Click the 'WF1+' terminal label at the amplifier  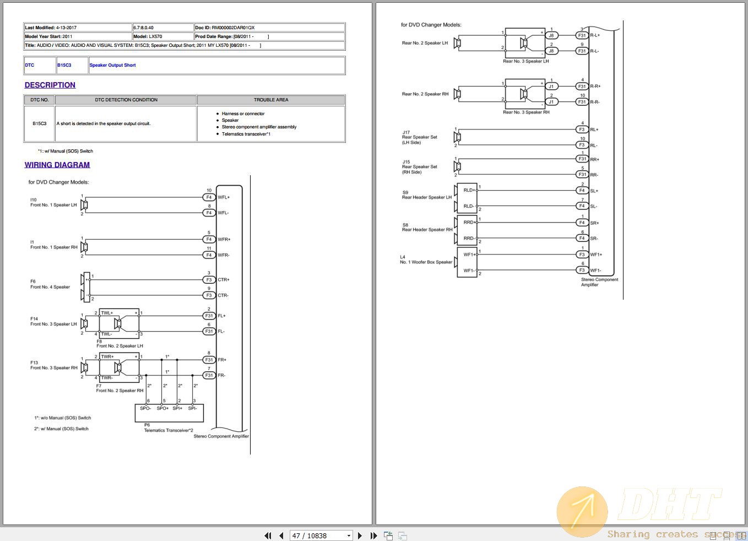[x=596, y=255]
